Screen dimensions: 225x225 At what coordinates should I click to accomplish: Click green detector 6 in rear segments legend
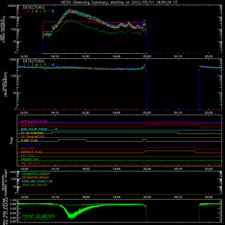click(x=45, y=65)
